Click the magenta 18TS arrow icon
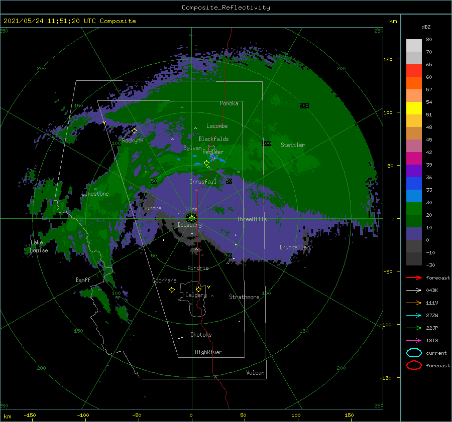 [x=414, y=341]
